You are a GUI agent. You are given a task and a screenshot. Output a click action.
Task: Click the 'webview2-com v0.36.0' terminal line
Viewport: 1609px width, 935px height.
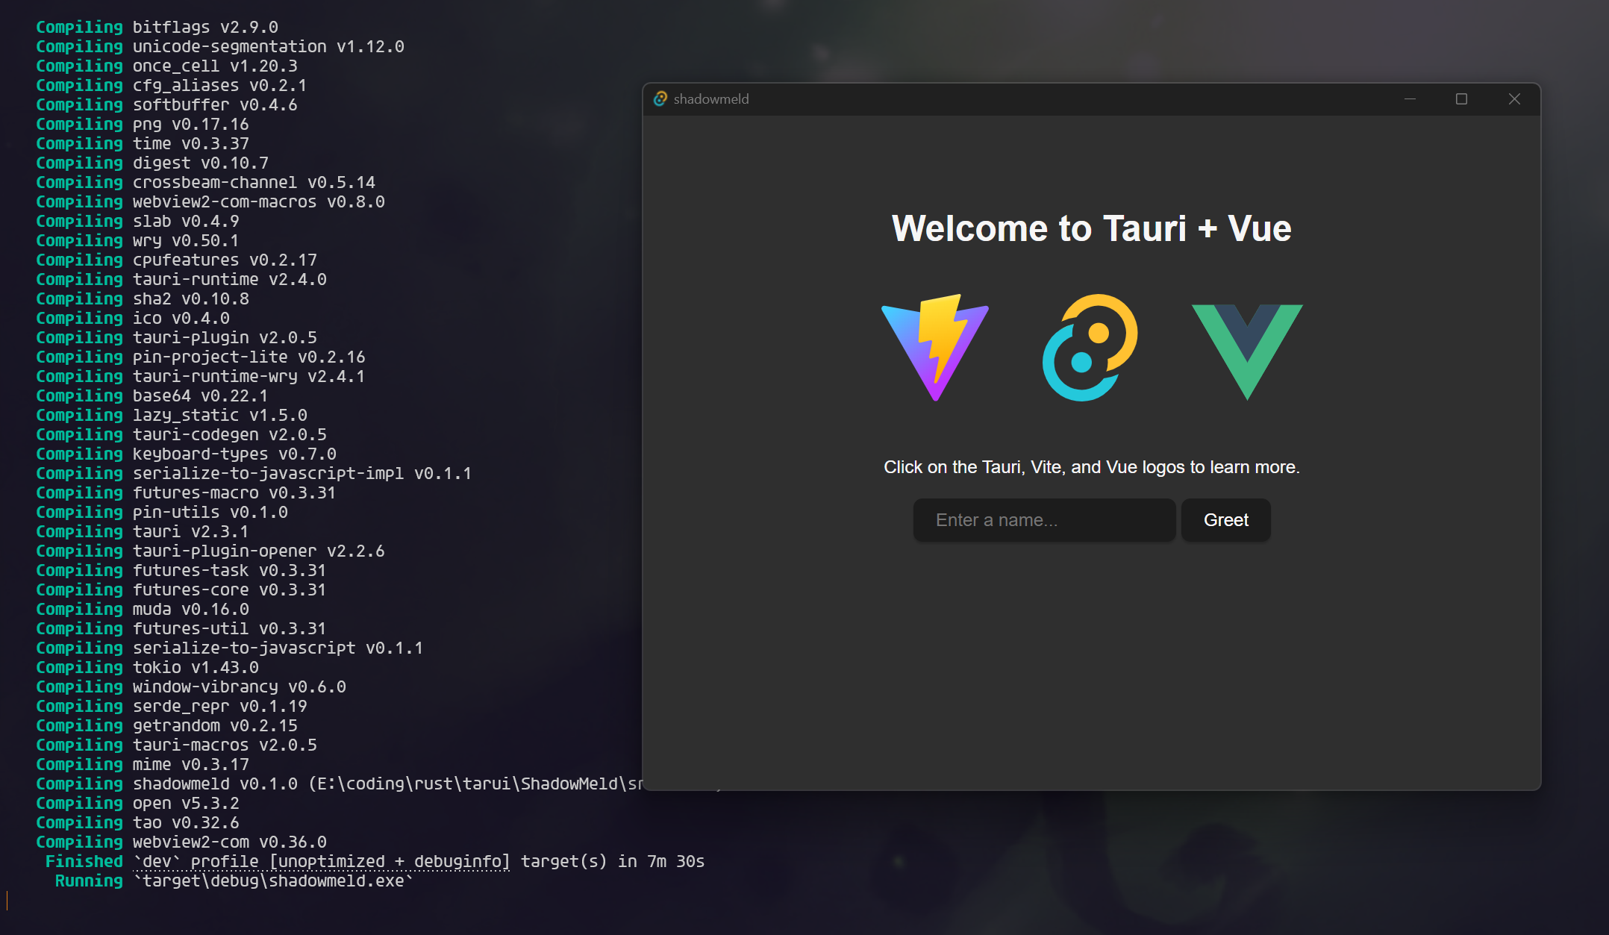tap(229, 842)
